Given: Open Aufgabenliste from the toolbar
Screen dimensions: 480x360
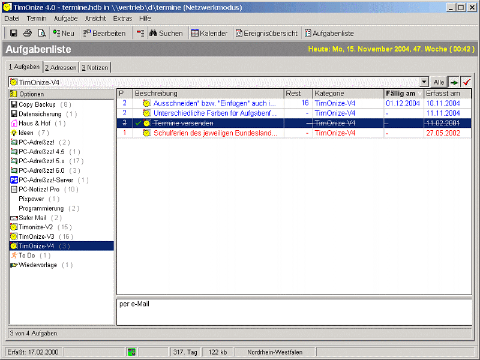Looking at the screenshot, I should [329, 33].
